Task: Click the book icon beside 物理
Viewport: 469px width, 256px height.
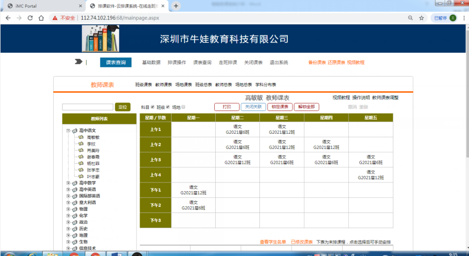Action: pyautogui.click(x=75, y=209)
